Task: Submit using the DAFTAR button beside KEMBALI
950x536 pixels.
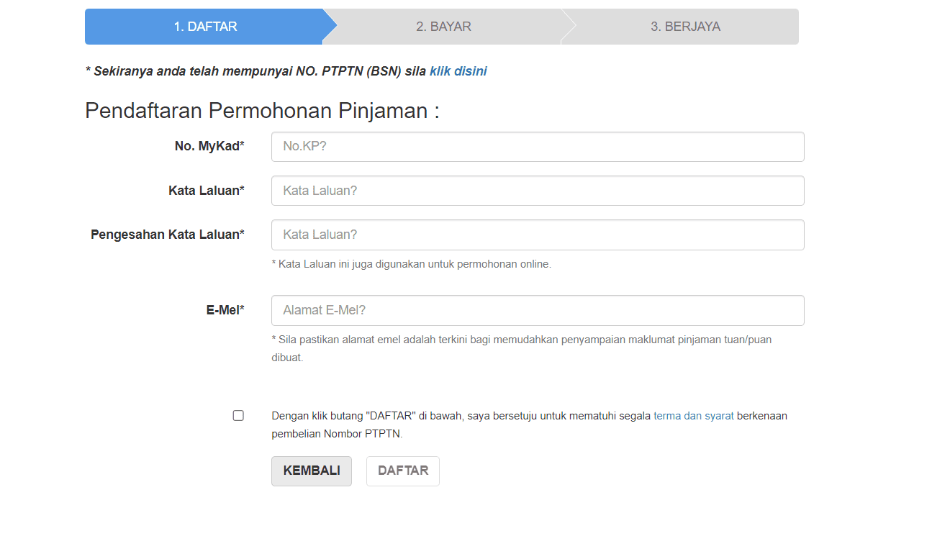Action: [403, 471]
